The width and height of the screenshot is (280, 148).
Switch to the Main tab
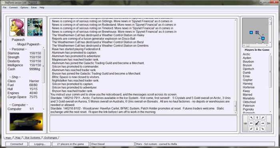coord(8,138)
